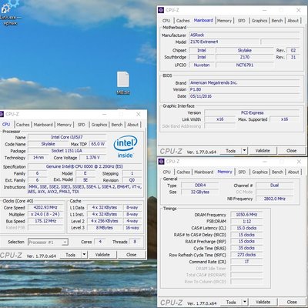Open the SPD tab in Memory window
This screenshot has width=308, height=308.
pyautogui.click(x=242, y=172)
